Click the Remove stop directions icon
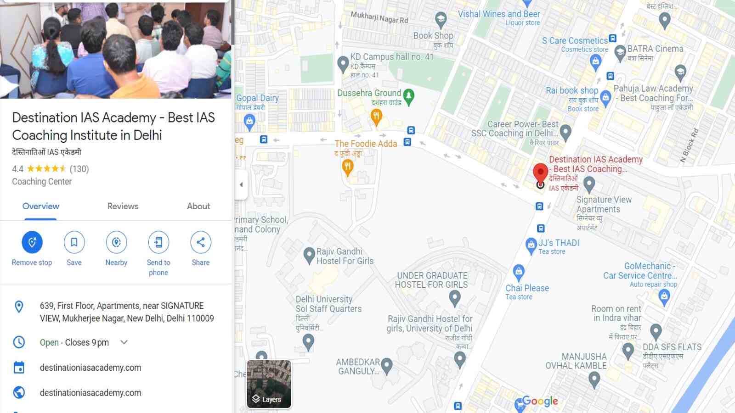 click(32, 242)
